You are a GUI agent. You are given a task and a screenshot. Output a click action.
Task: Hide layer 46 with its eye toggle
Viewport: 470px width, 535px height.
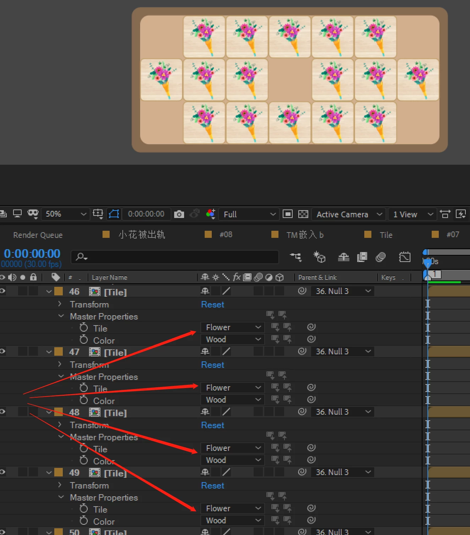2,291
